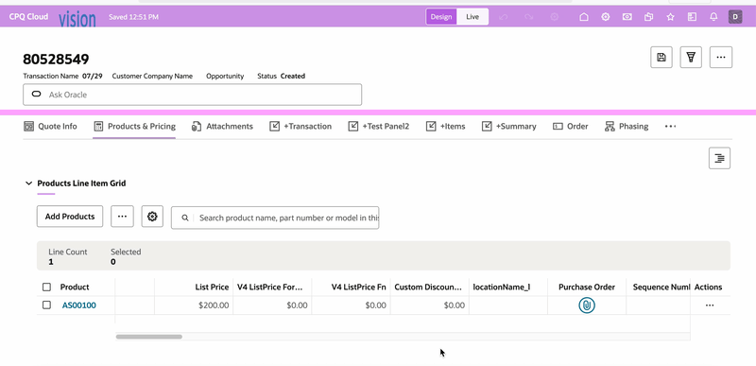
Task: Click the Product column header
Action: point(75,287)
